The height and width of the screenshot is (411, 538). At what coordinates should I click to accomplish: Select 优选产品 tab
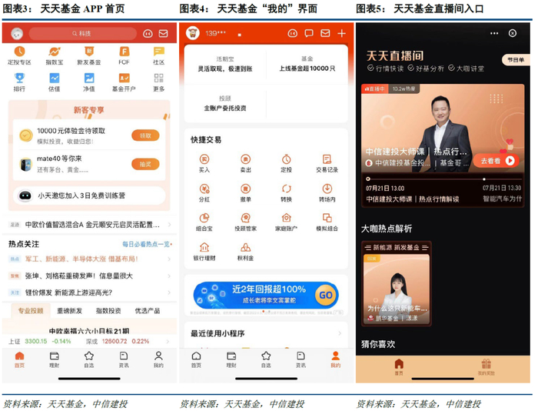148,311
